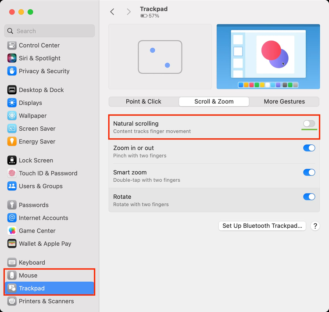Click the trackpad gesture preview

tap(160, 57)
